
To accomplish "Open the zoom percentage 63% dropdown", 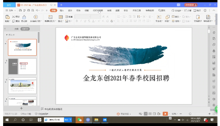I will coord(175,114).
